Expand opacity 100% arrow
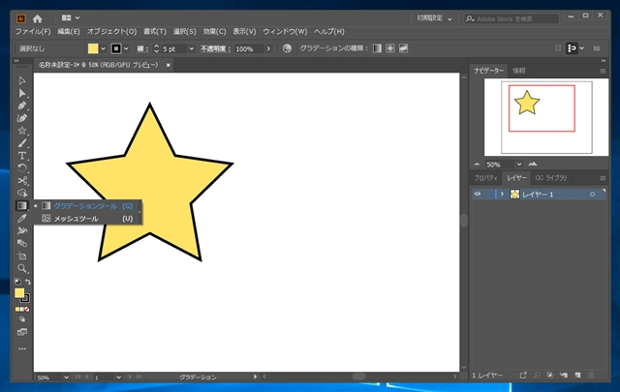Viewport: 620px width, 392px height. click(268, 48)
